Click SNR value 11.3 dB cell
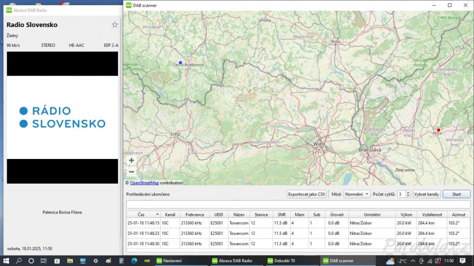474x266 pixels. 281,244
